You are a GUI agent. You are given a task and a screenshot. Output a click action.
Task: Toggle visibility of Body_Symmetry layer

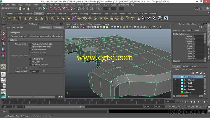coord(175,77)
